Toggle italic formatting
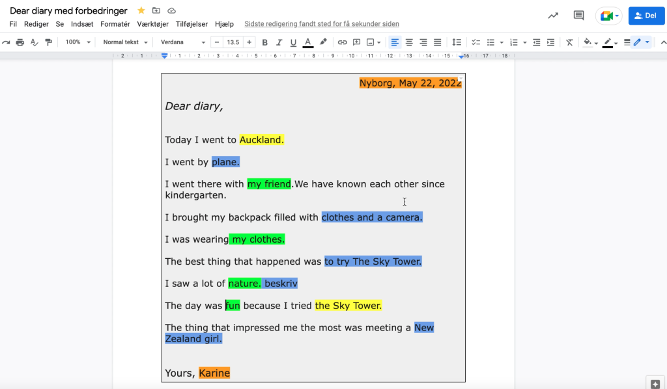 click(279, 42)
